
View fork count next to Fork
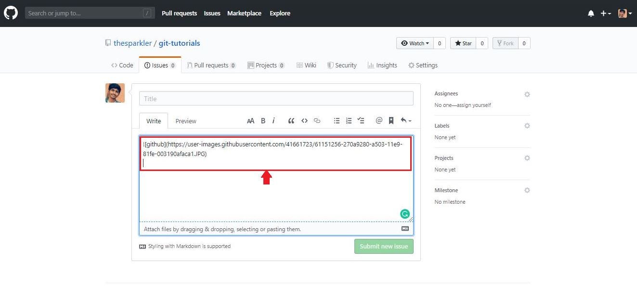click(524, 43)
